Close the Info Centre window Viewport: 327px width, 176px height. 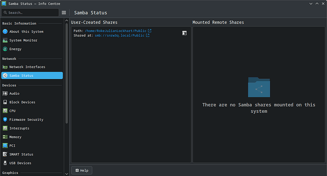(x=323, y=3)
